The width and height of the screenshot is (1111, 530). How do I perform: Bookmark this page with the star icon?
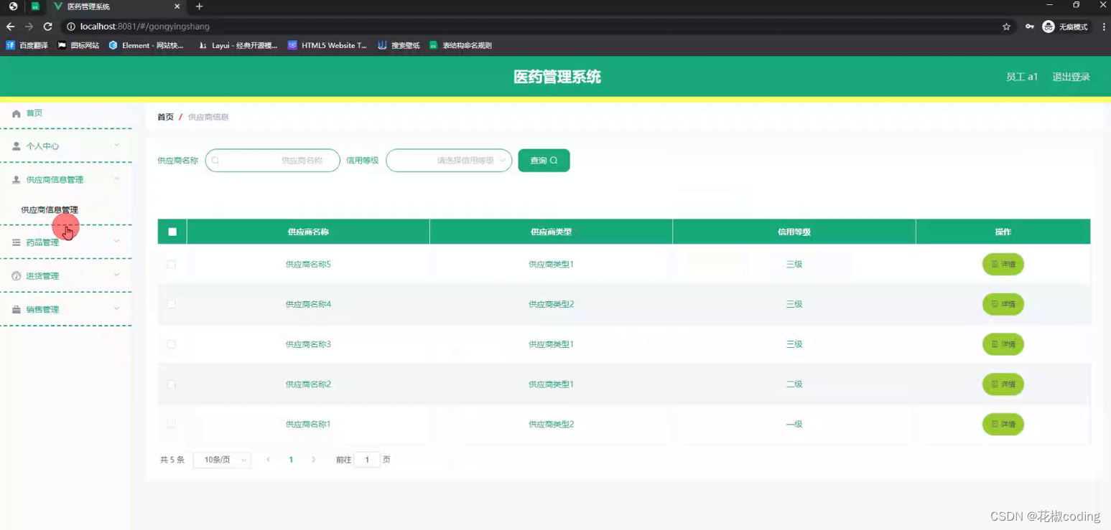point(1006,27)
